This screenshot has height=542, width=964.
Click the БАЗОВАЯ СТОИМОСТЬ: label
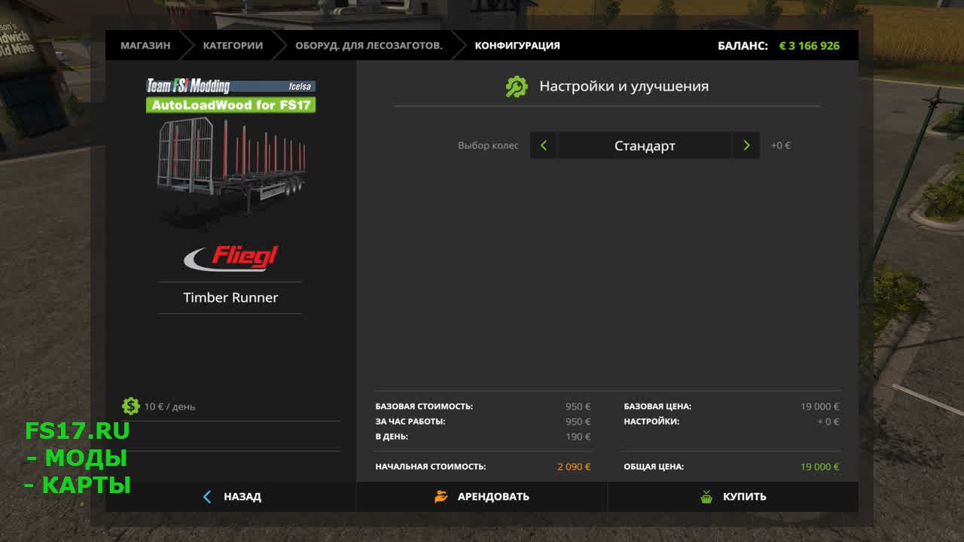tap(424, 406)
